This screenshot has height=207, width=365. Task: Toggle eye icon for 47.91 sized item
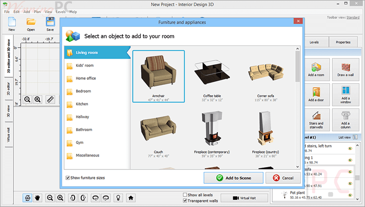pyautogui.click(x=350, y=184)
